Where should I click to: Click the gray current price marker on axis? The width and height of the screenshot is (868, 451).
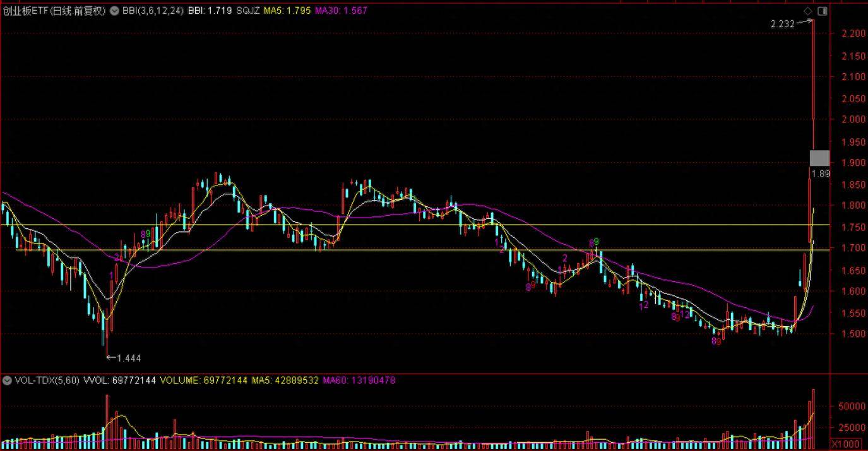tap(819, 158)
